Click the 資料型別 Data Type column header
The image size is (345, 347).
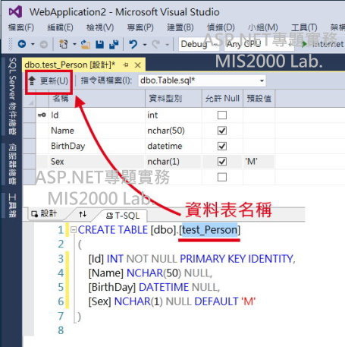point(174,98)
